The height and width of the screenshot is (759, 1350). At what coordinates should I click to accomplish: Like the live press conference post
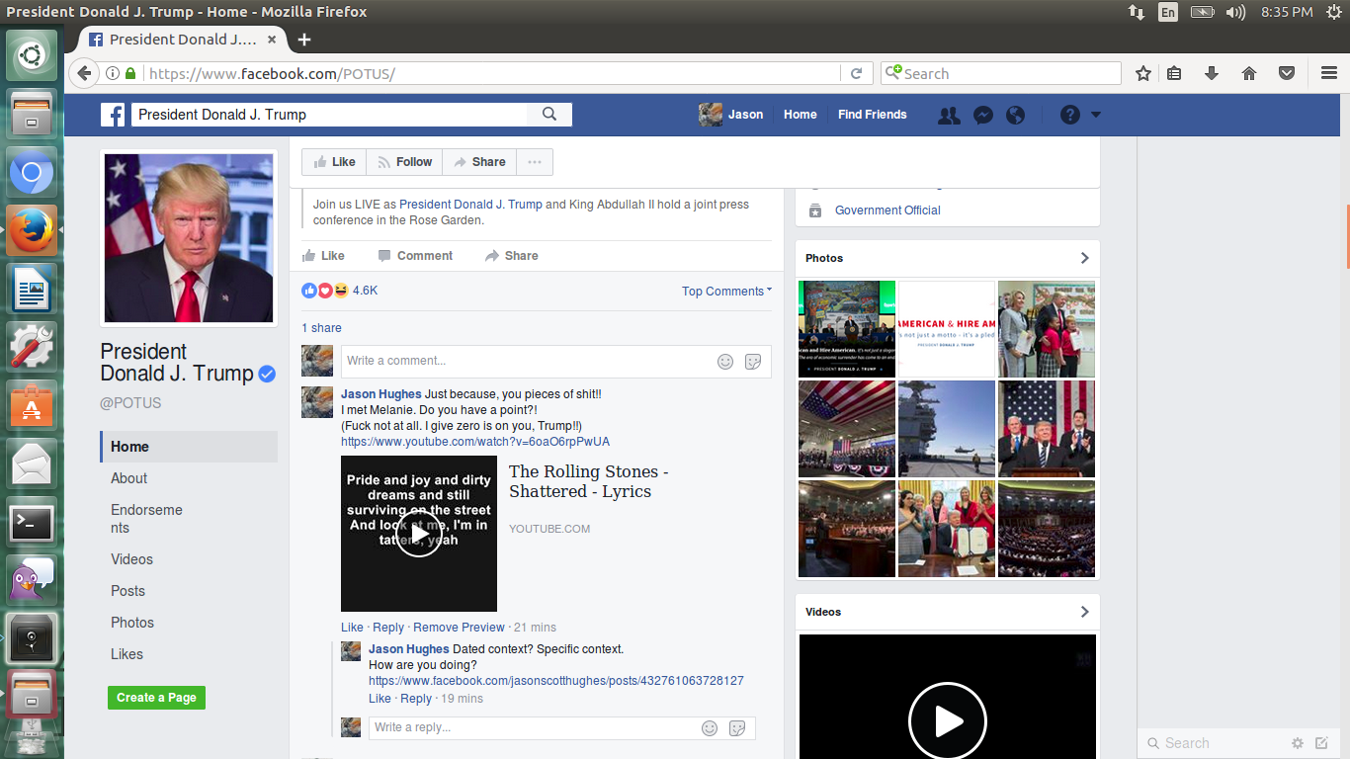click(x=323, y=256)
